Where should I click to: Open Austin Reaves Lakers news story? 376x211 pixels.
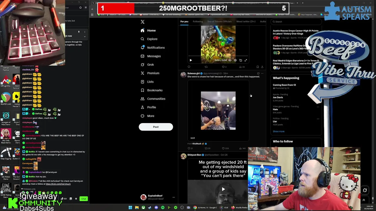coord(296,32)
